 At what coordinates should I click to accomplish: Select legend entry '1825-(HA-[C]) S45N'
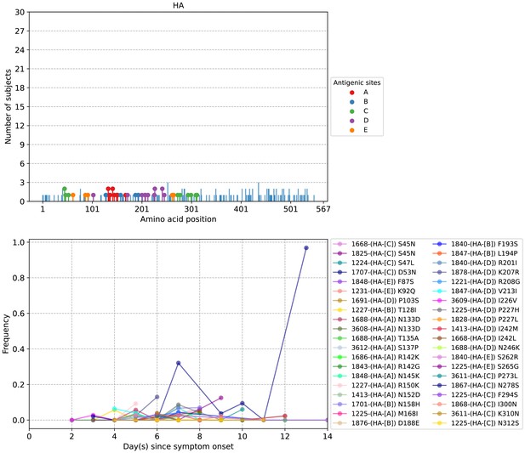[x=374, y=253]
